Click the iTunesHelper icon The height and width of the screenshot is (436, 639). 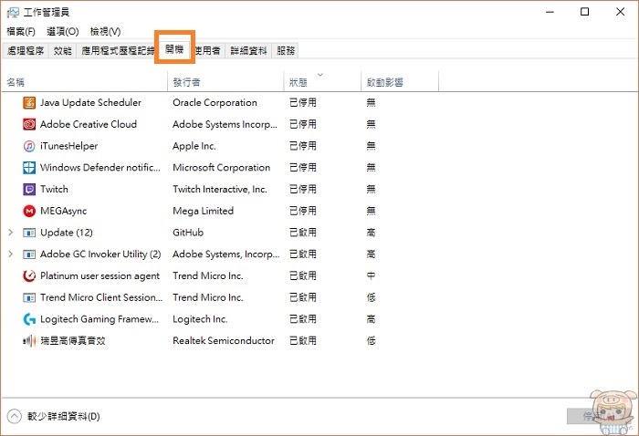pos(29,146)
